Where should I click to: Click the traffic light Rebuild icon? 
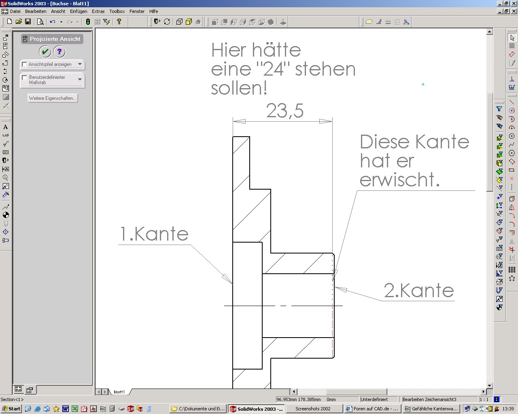coord(88,22)
